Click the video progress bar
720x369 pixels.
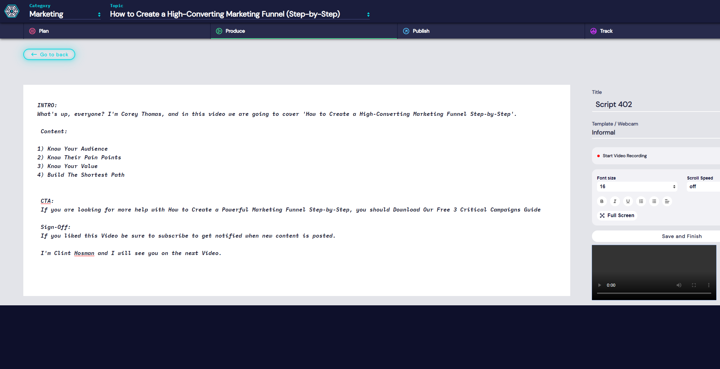(654, 293)
